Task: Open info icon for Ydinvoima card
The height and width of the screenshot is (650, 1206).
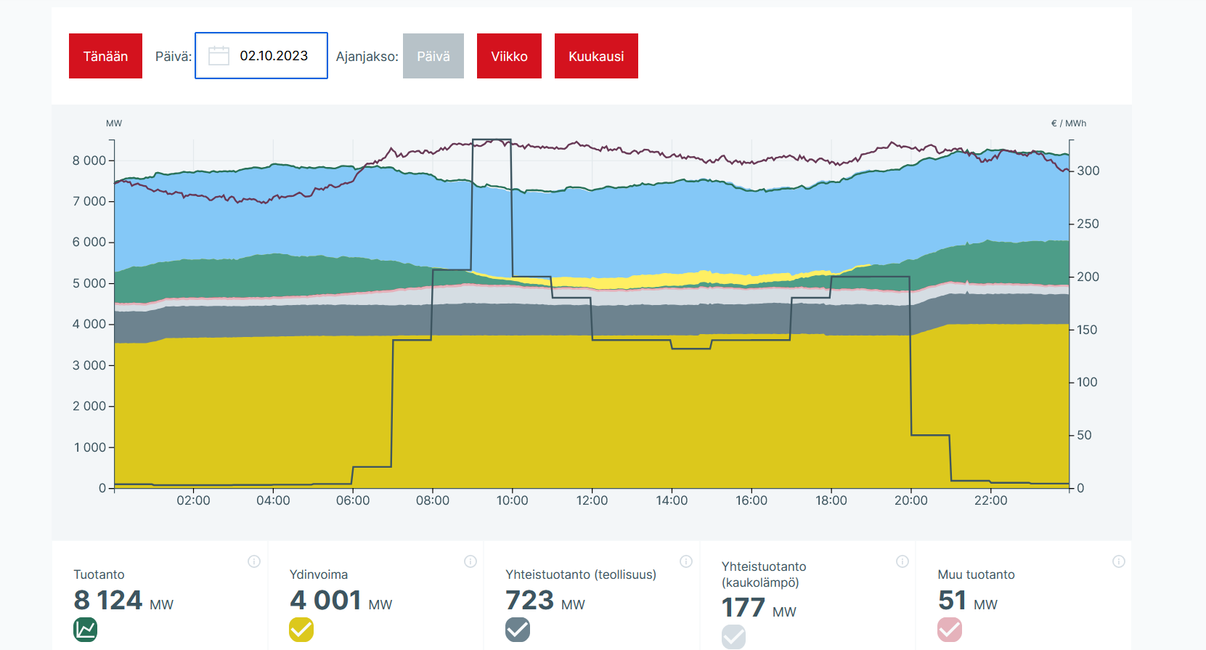Action: [x=470, y=561]
